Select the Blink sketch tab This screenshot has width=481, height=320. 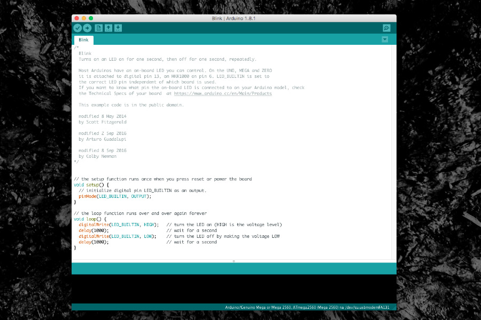click(83, 40)
